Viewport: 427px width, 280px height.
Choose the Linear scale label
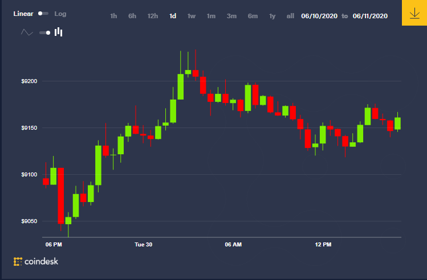coord(23,14)
